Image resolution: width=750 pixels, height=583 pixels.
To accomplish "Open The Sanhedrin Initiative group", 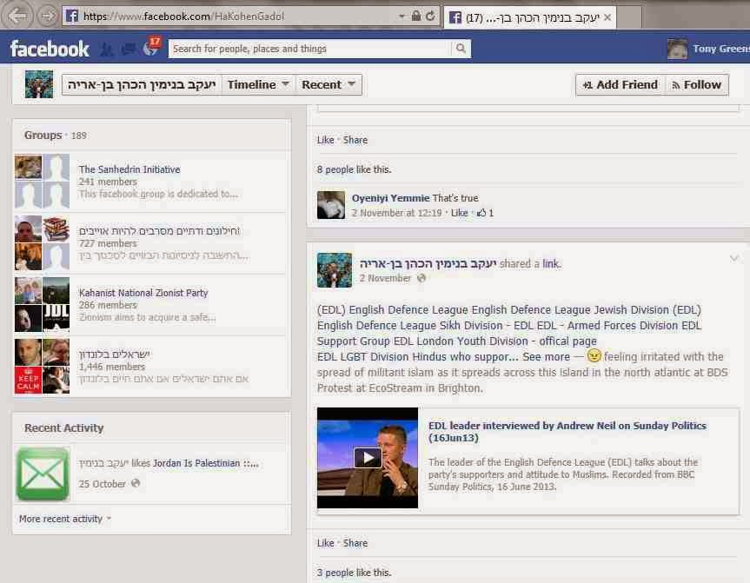I will pyautogui.click(x=129, y=169).
